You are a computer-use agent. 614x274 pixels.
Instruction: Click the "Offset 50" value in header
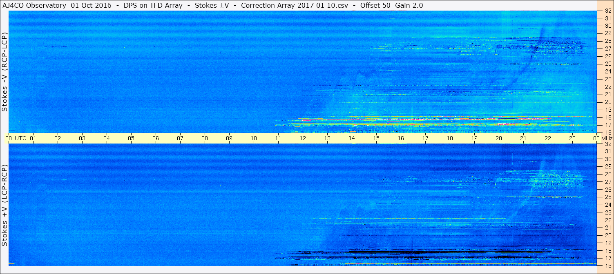pyautogui.click(x=375, y=5)
